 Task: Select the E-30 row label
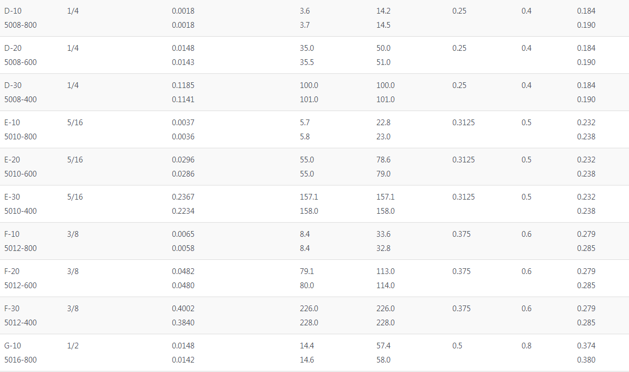click(x=13, y=197)
